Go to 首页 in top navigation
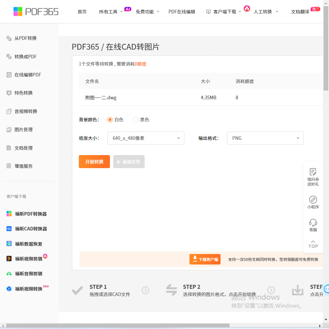The height and width of the screenshot is (329, 329). click(x=82, y=12)
